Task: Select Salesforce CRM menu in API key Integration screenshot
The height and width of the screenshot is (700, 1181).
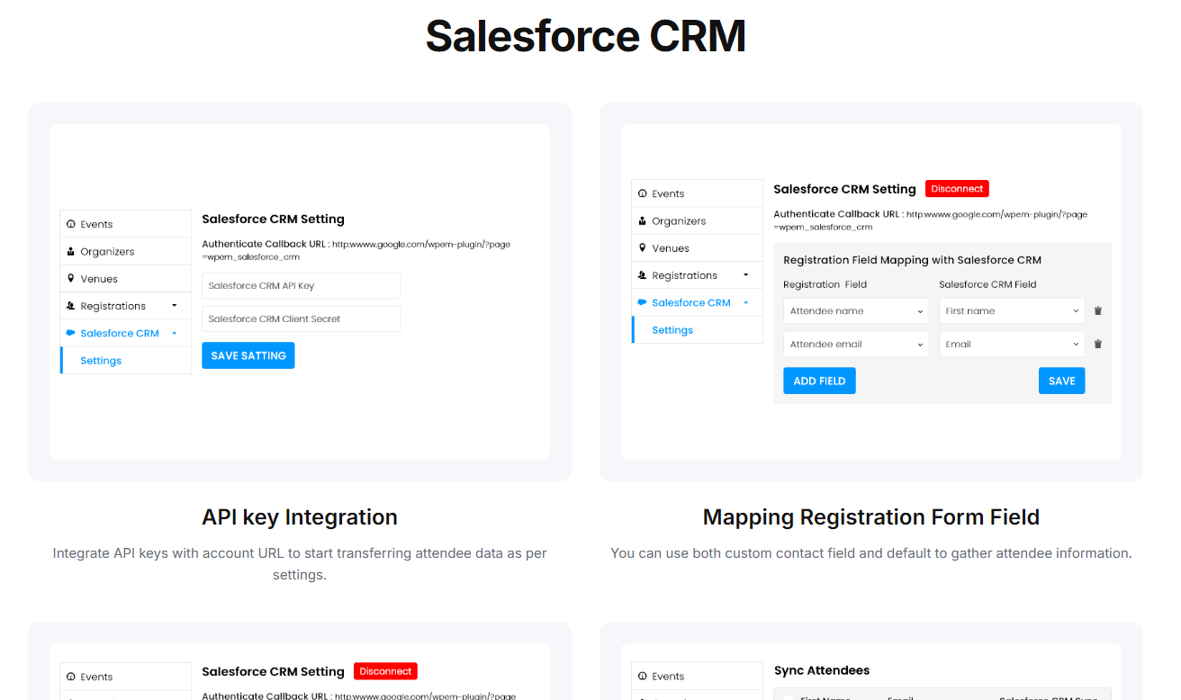Action: [126, 333]
